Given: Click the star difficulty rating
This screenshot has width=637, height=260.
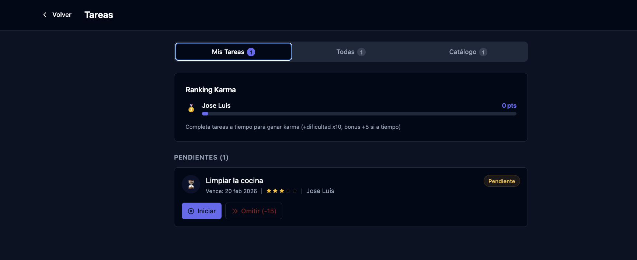Looking at the screenshot, I should click(282, 191).
